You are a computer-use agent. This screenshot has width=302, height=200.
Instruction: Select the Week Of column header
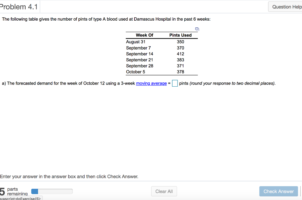pos(144,35)
